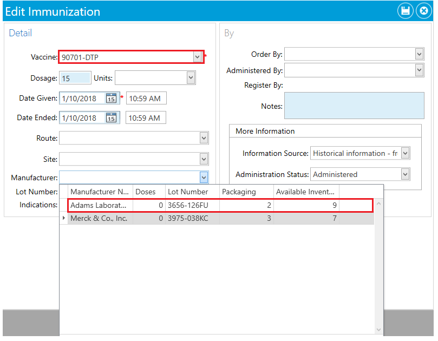
Task: Open the Administered By dropdown
Action: click(419, 70)
